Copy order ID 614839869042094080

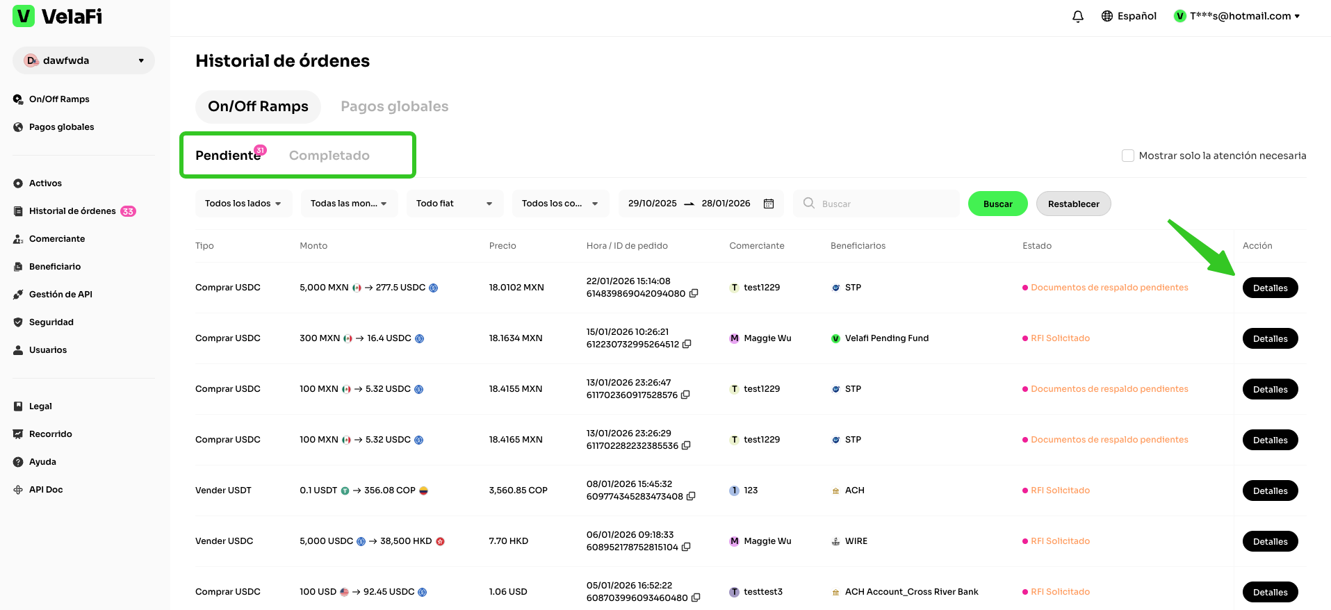pos(693,294)
